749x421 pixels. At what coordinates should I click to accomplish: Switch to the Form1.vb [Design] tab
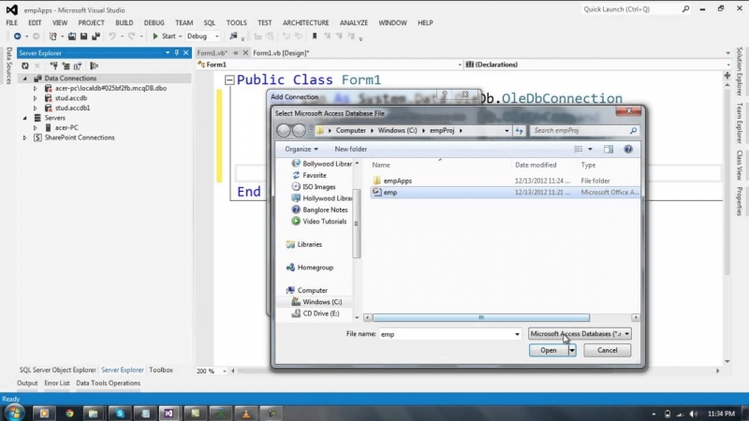coord(281,52)
